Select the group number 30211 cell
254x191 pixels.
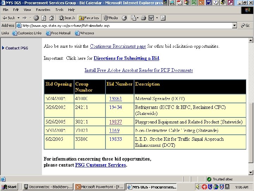click(90, 122)
